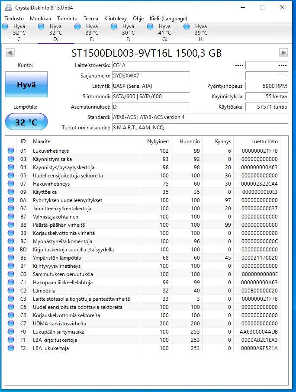
Task: Click the Käynnistyksiä field 55 kertaa
Action: point(267,96)
